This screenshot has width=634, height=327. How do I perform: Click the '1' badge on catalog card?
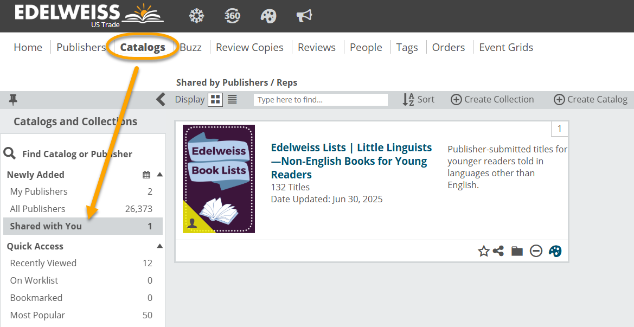(x=560, y=129)
